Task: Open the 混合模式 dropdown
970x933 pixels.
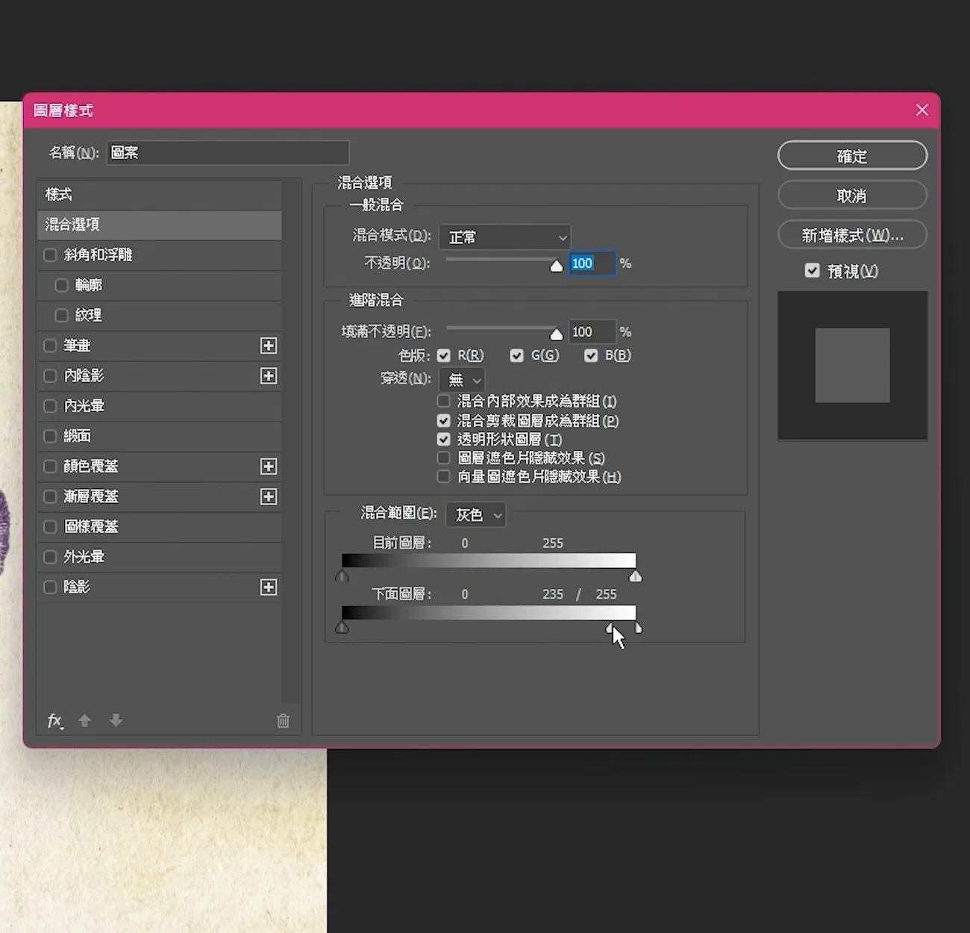Action: pos(505,237)
